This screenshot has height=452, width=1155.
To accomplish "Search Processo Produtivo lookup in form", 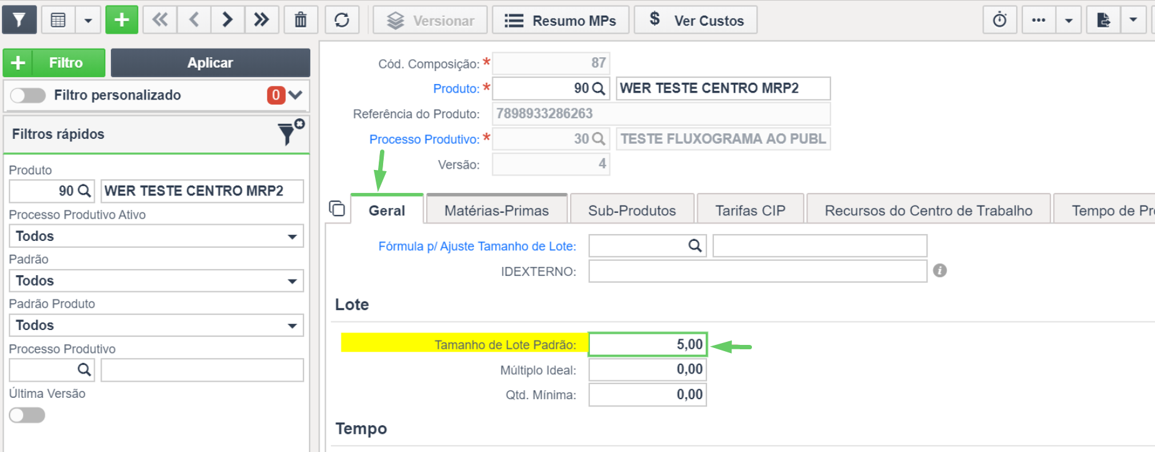I will [x=598, y=139].
